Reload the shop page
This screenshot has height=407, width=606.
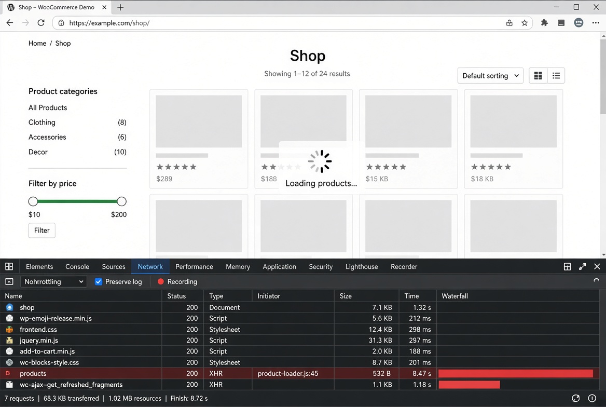(41, 23)
